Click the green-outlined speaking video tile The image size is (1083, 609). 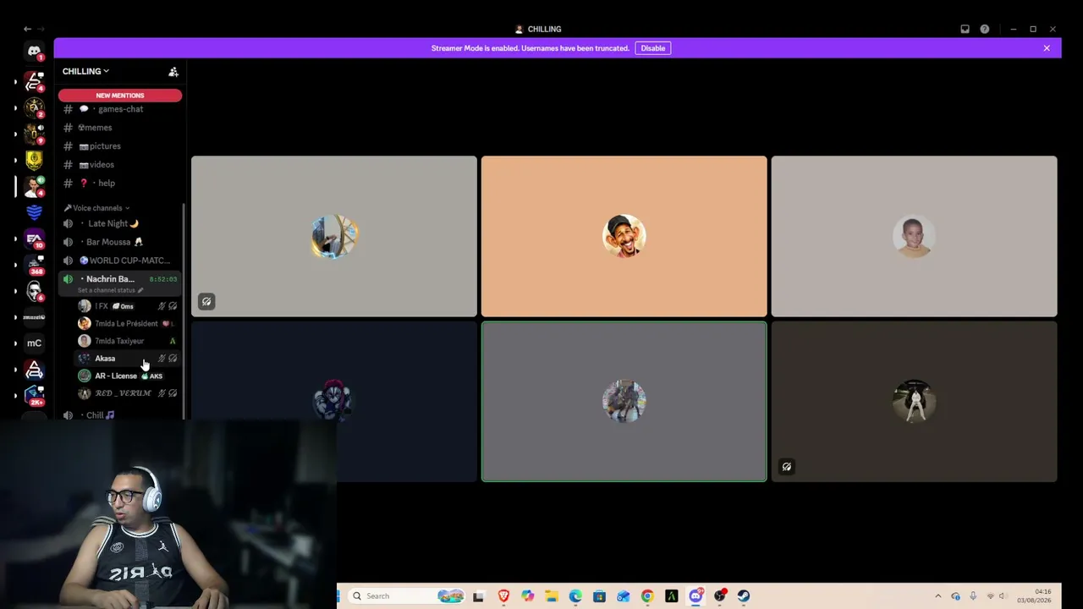click(x=624, y=402)
